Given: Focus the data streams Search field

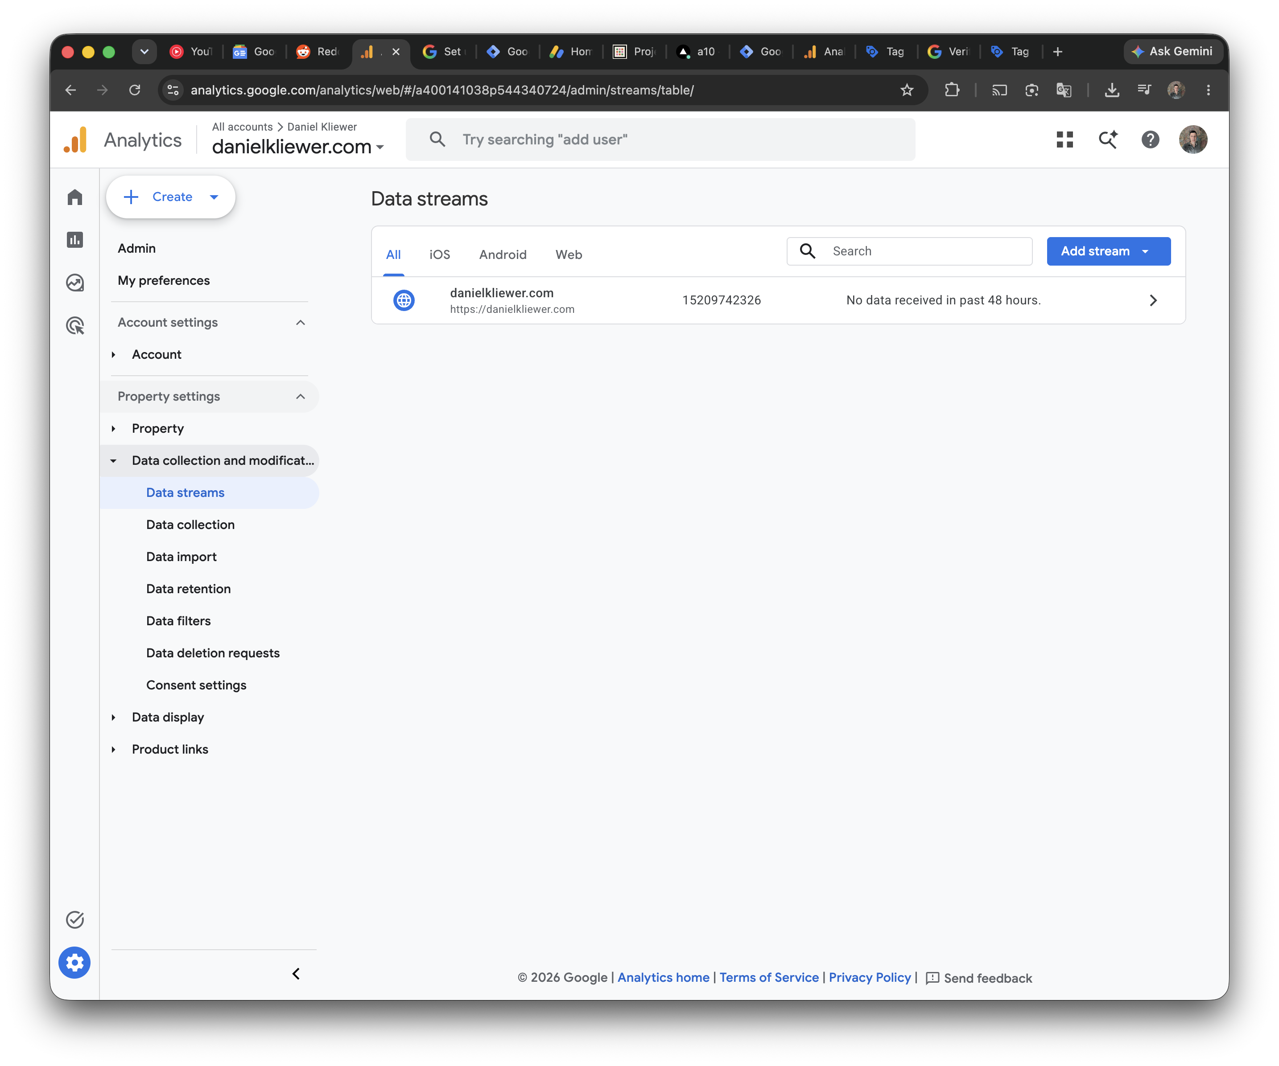Looking at the screenshot, I should [x=909, y=251].
